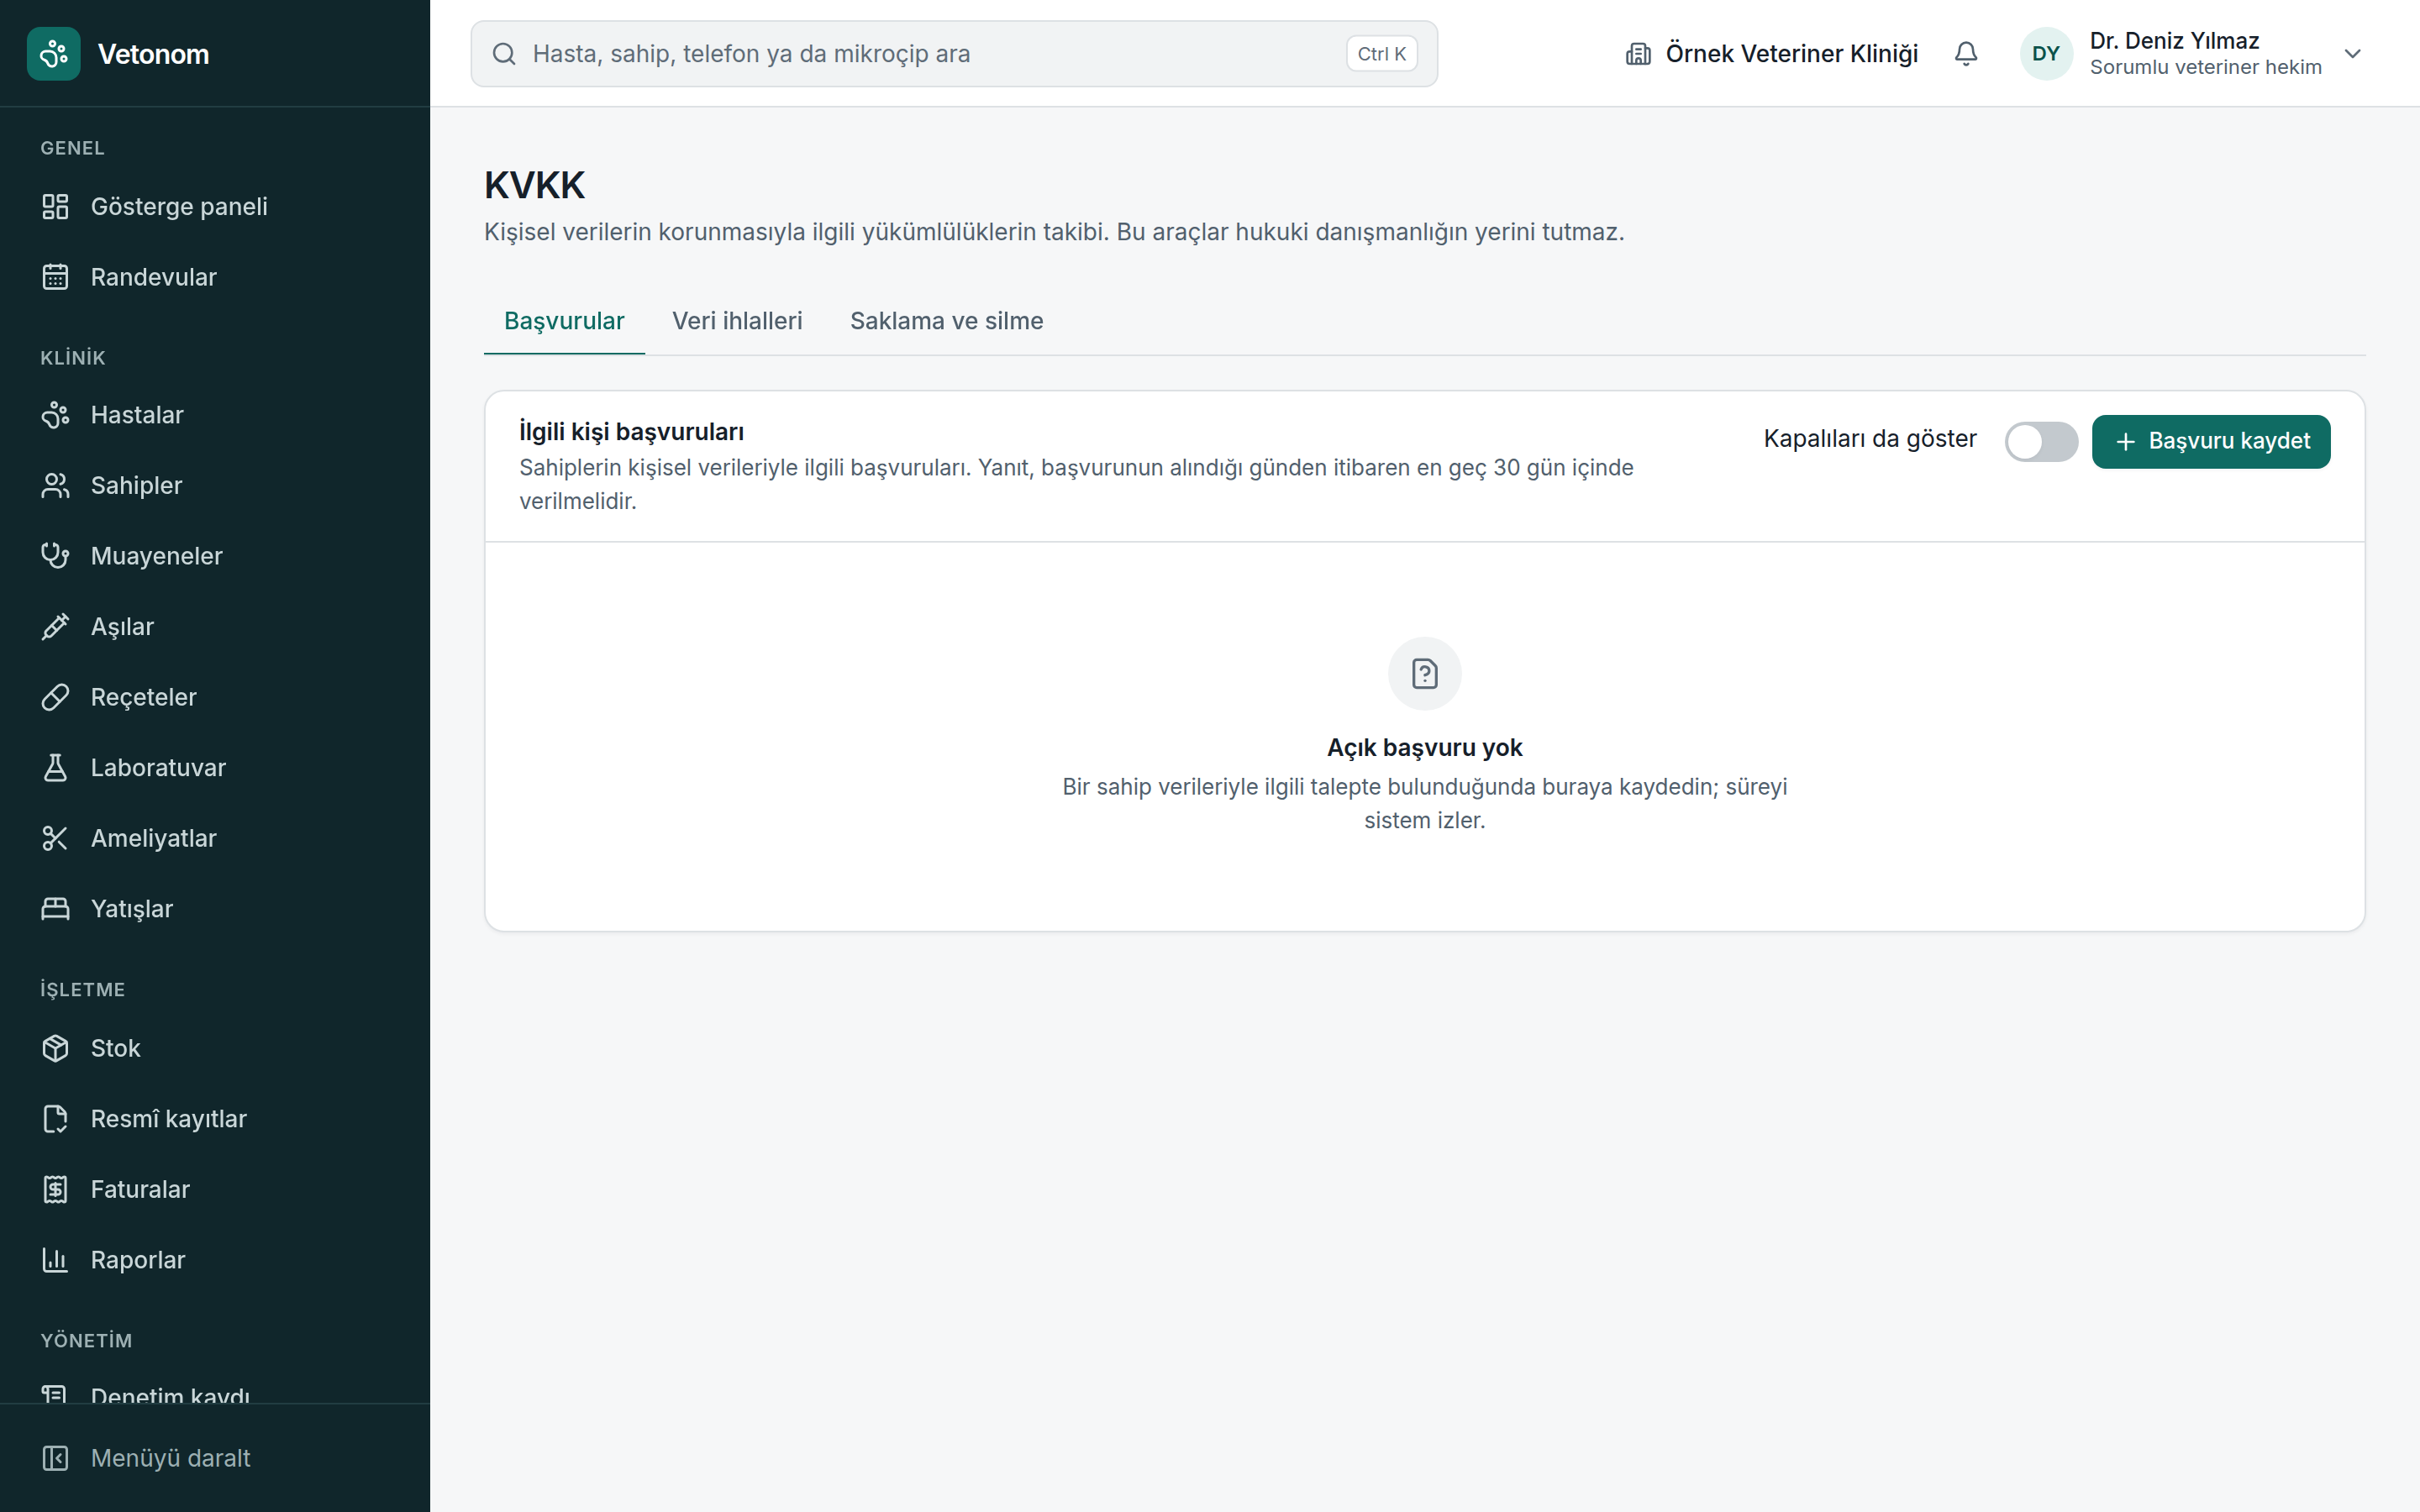Open Gösterge paneli from sidebar

[x=215, y=206]
